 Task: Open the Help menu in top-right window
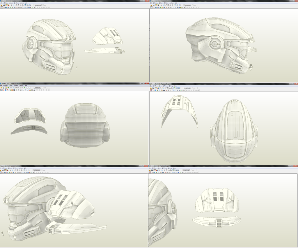tap(176, 3)
